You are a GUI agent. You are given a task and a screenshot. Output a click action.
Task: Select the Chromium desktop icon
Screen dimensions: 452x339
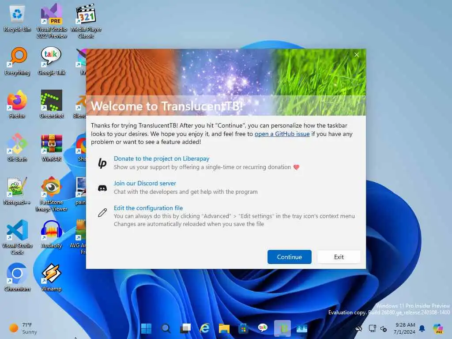click(17, 277)
